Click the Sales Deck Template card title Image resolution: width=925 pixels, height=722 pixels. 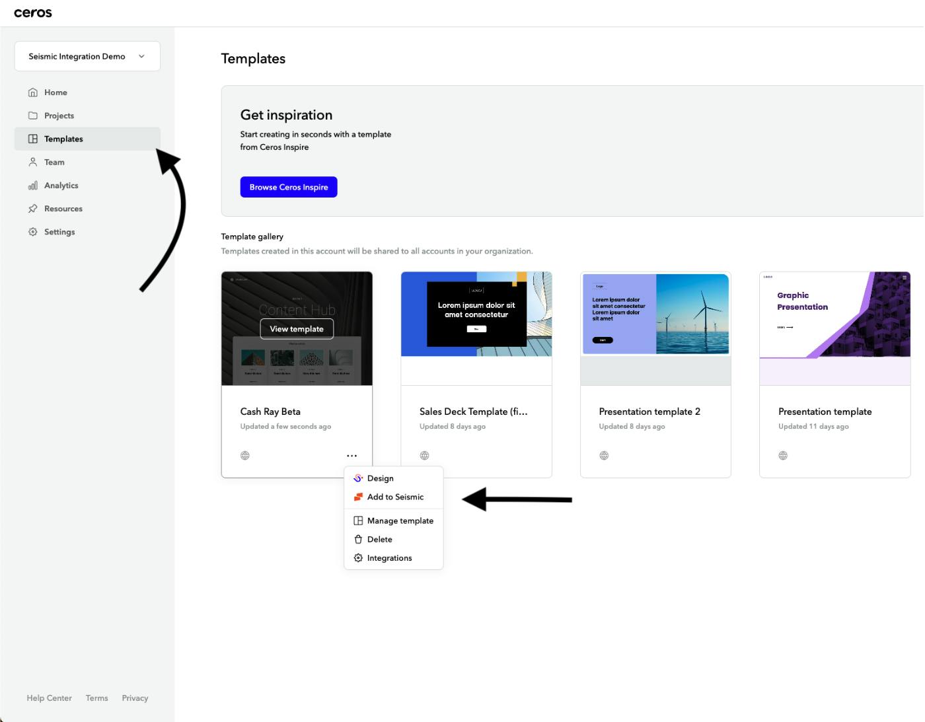click(474, 412)
